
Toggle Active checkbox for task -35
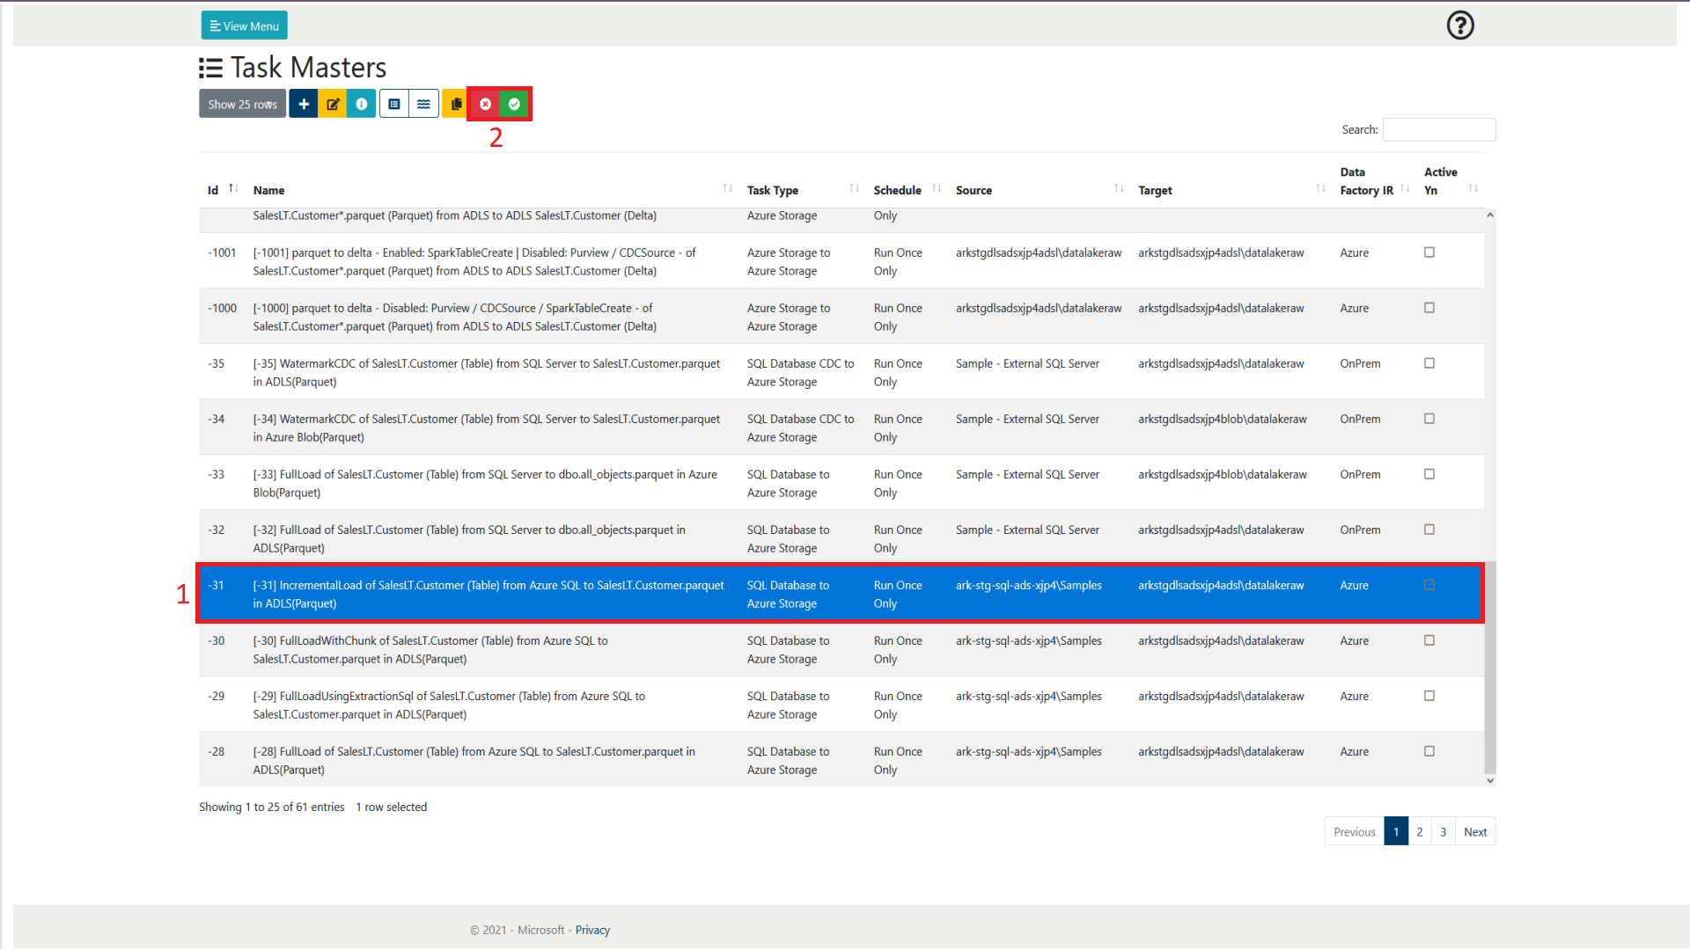tap(1429, 363)
